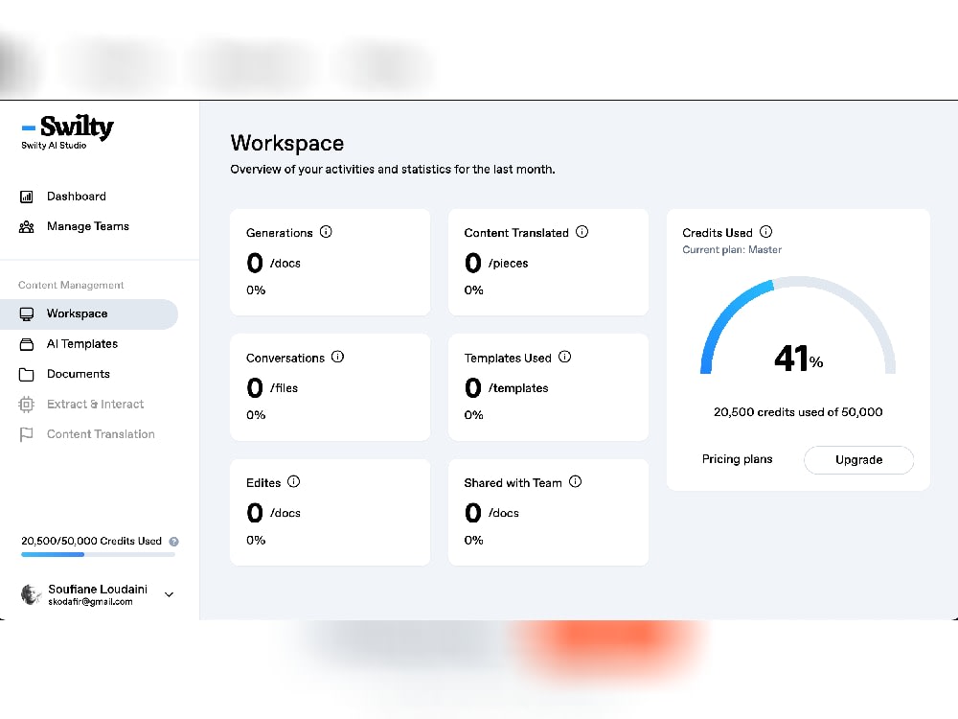Click '20,500/50,000 Credits Used' sidebar text
The height and width of the screenshot is (719, 958).
pos(92,541)
